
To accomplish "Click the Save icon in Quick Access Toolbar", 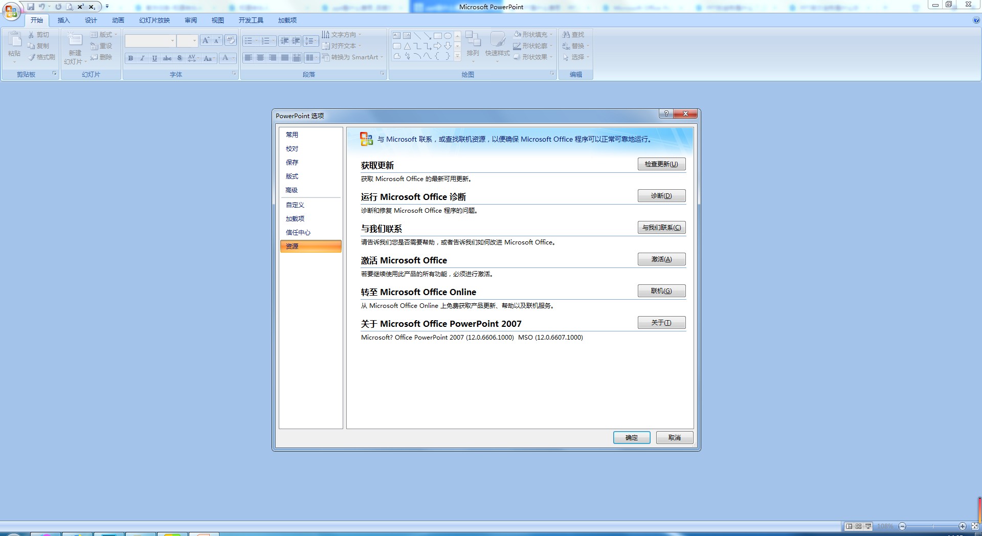I will click(31, 7).
